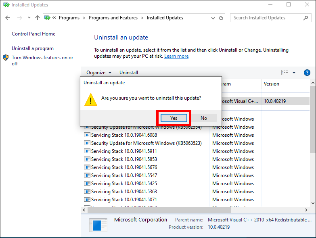
Task: Go to Control Panel Home
Action: [x=33, y=34]
